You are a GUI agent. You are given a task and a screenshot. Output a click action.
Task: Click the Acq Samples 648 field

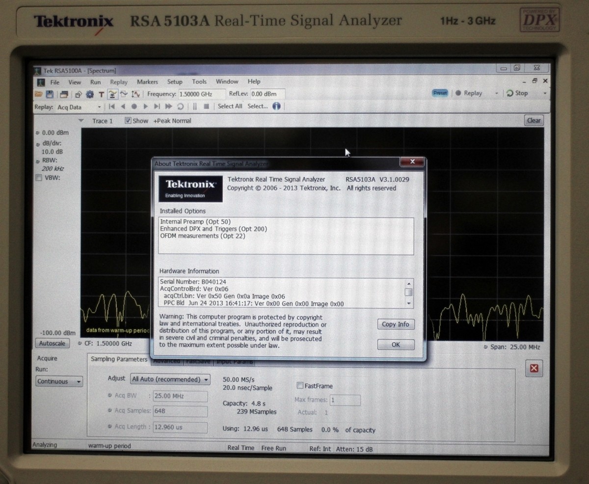180,411
